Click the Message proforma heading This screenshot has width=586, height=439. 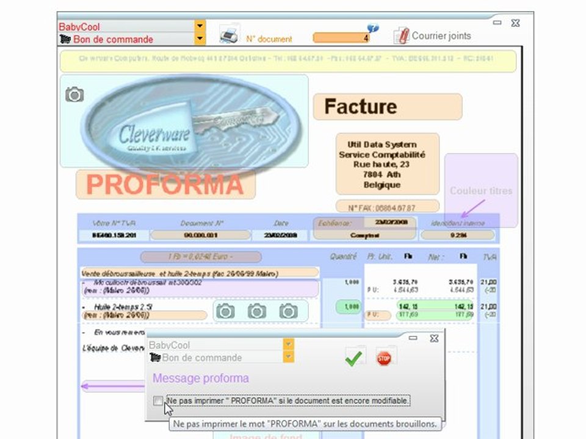(x=201, y=378)
